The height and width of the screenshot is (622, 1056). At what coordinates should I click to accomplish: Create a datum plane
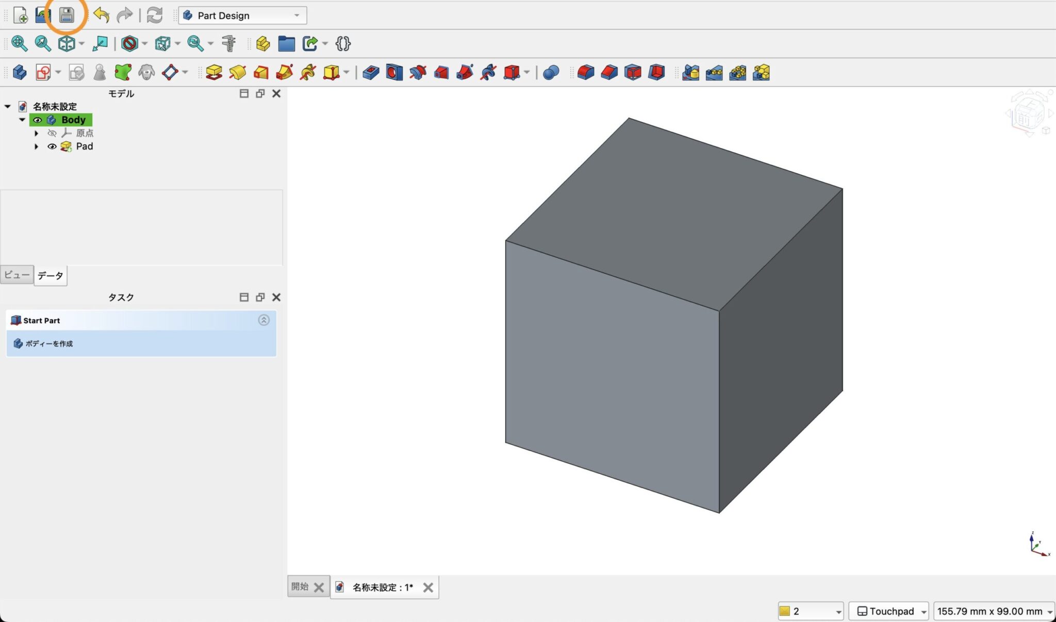click(170, 72)
